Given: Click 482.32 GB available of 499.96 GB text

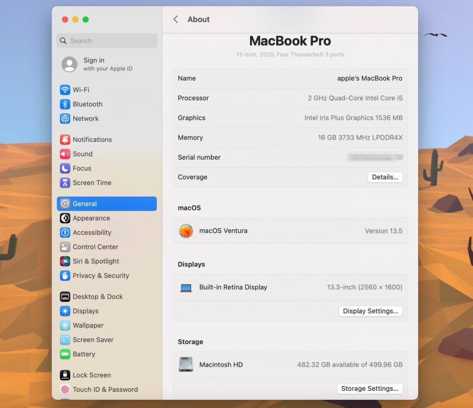Looking at the screenshot, I should tap(349, 365).
